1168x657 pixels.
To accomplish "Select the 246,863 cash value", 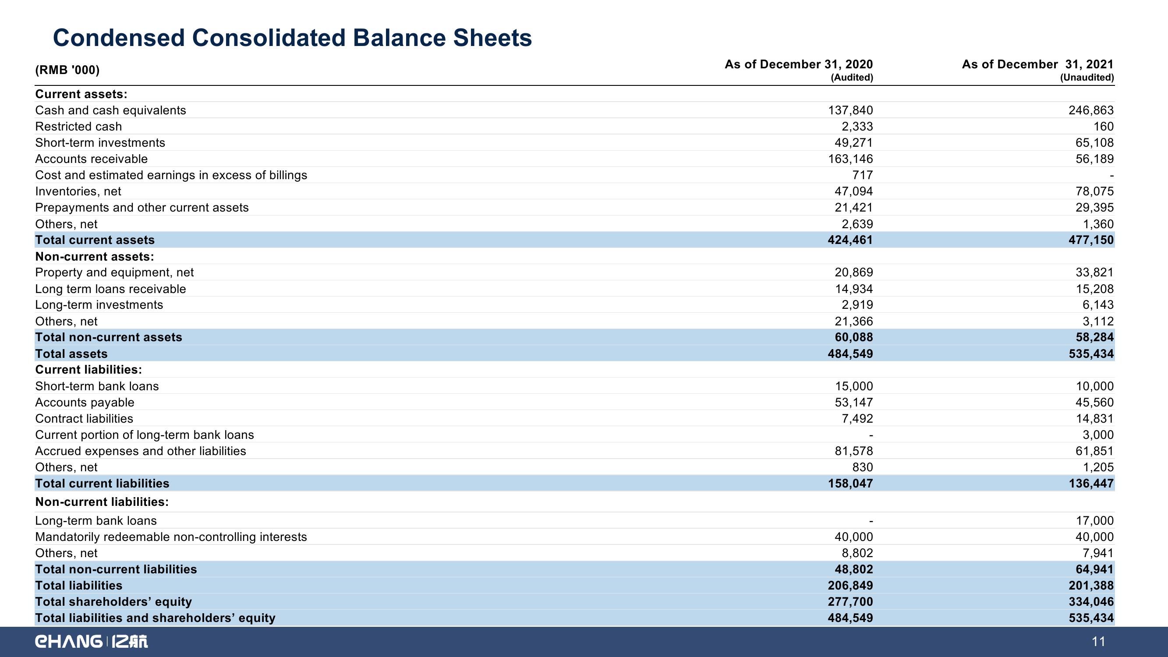I will 1091,110.
